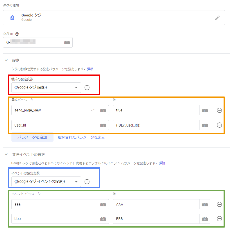This screenshot has width=231, height=233.
Task: Click the true value field
Action: coord(156,110)
